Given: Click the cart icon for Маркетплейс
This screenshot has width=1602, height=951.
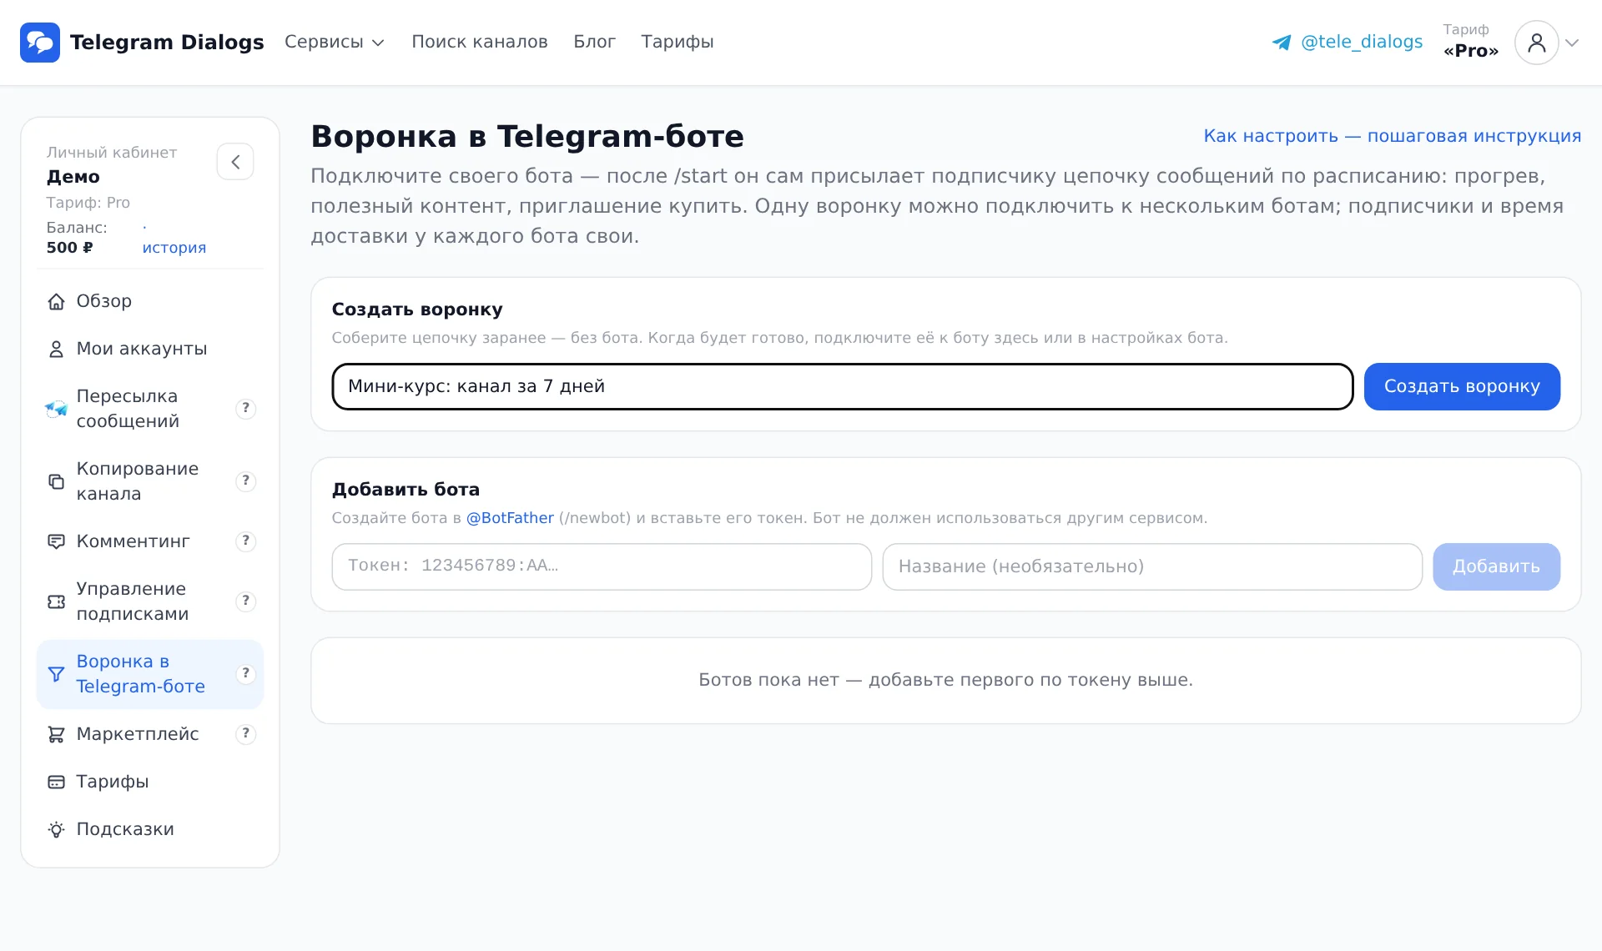Looking at the screenshot, I should click(56, 734).
